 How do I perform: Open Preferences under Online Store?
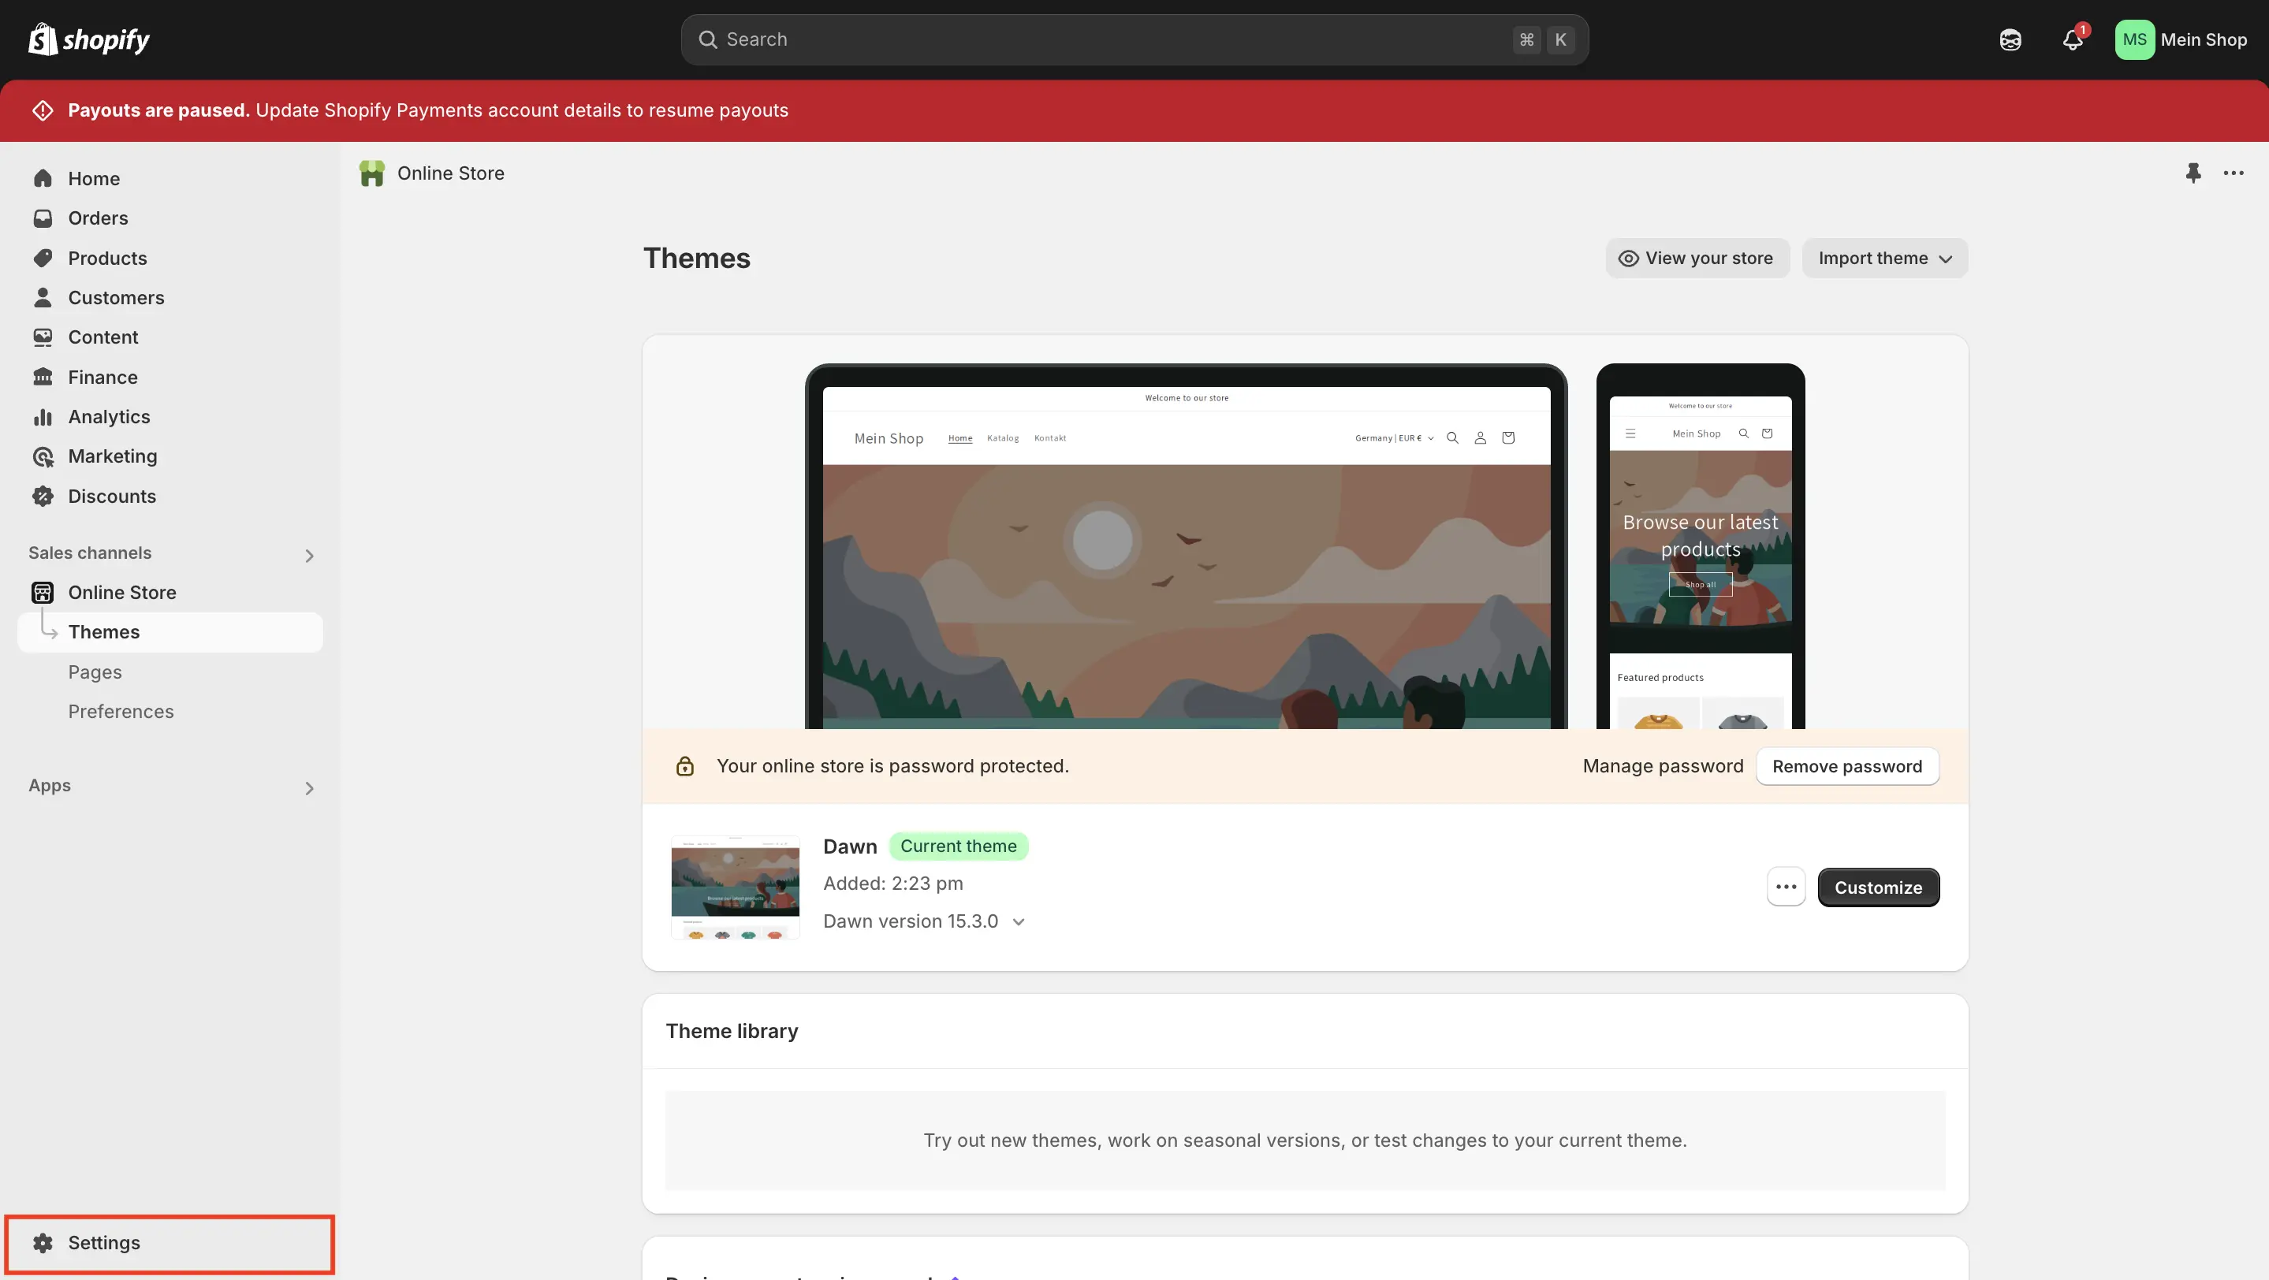[121, 711]
